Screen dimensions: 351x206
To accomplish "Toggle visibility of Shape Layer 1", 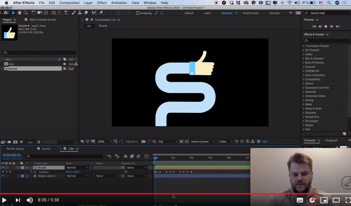I will click(x=3, y=176).
